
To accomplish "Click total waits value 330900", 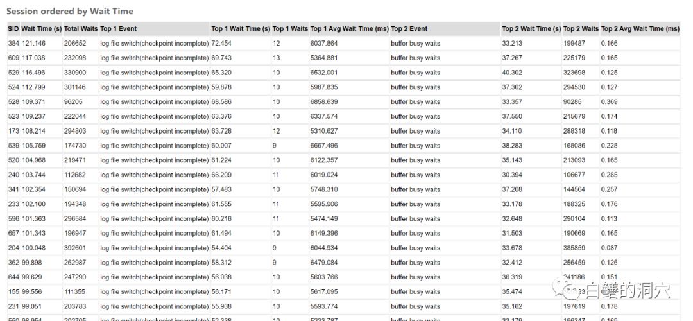I will (x=75, y=73).
